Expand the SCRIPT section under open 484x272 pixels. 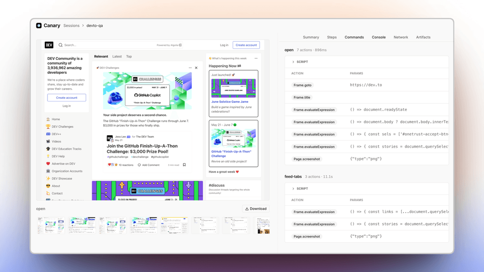tap(293, 62)
